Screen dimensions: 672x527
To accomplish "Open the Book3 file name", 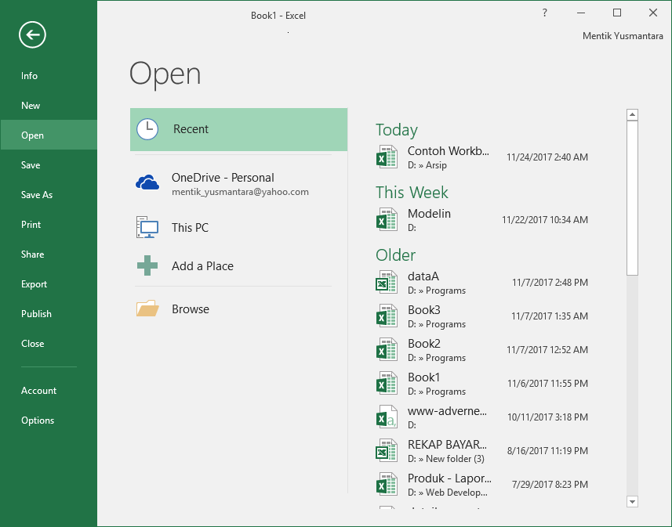I will [424, 309].
